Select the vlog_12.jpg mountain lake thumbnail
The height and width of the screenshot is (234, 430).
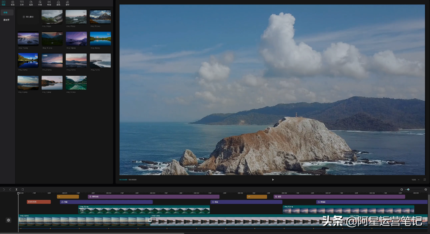(x=100, y=17)
